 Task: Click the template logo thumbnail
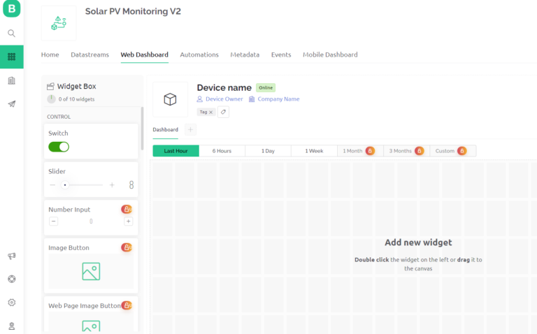tap(59, 23)
